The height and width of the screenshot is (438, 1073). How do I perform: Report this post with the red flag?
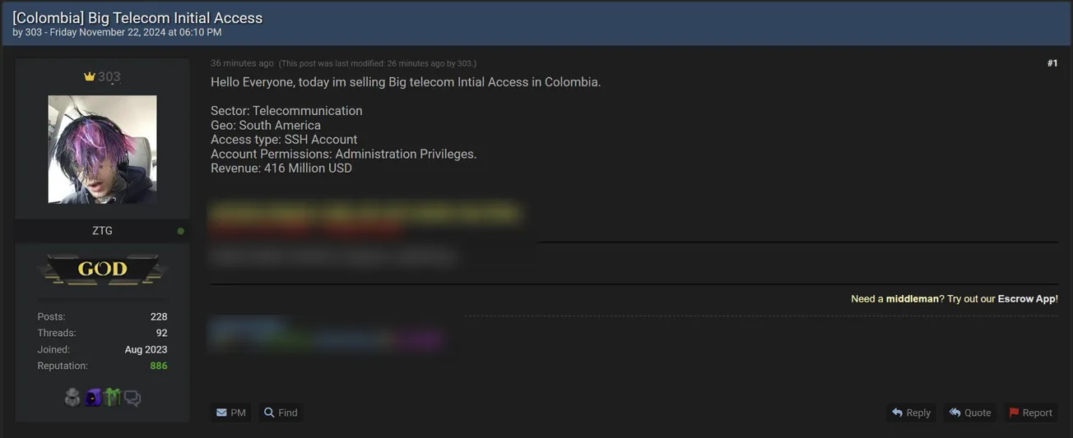pos(1030,413)
